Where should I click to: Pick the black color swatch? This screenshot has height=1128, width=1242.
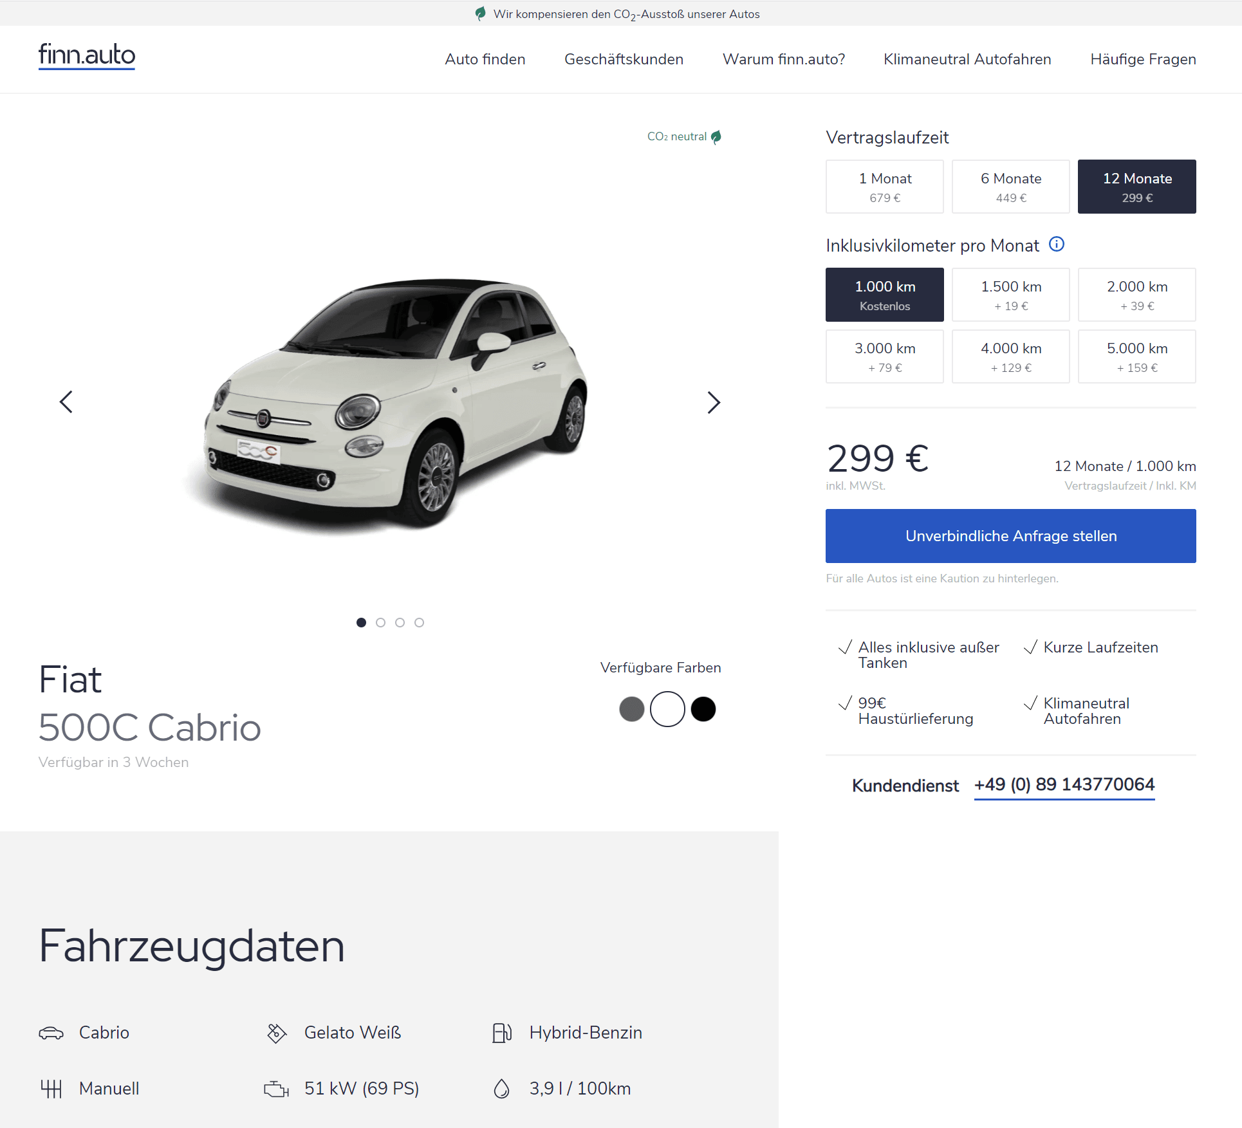(703, 709)
